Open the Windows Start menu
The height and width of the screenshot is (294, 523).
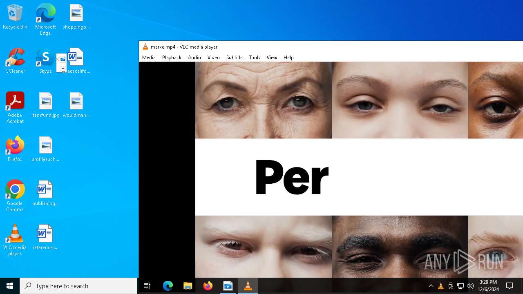(10, 286)
